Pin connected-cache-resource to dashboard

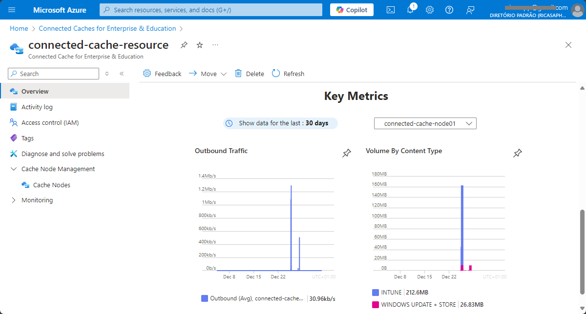coord(184,45)
